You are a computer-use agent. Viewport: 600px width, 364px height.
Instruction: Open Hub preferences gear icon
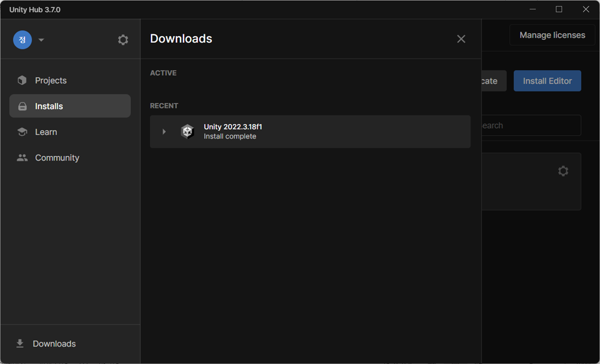[x=123, y=40]
